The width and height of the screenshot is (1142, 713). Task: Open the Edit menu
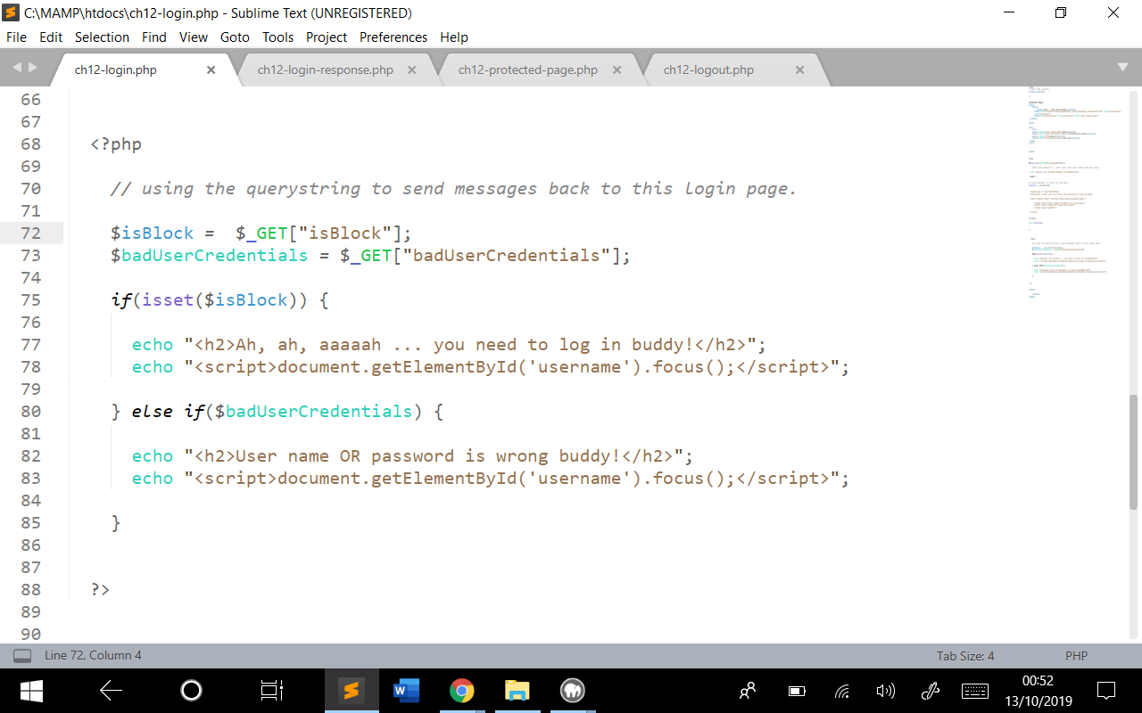click(51, 37)
